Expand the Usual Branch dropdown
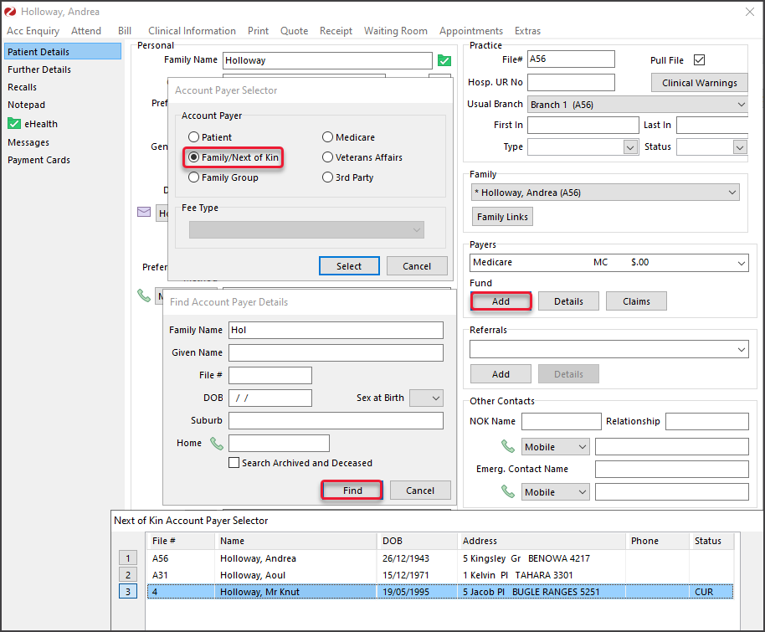The width and height of the screenshot is (765, 632). tap(741, 105)
